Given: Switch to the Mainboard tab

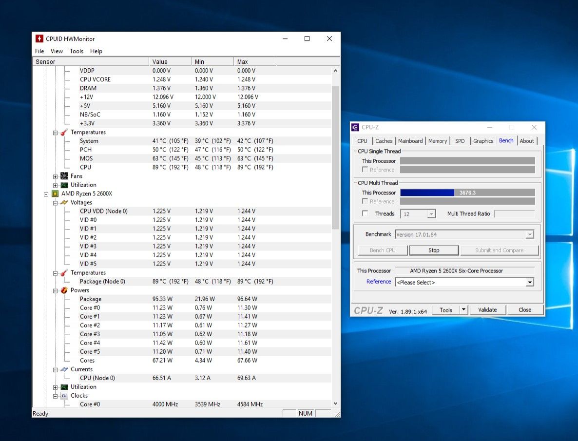Looking at the screenshot, I should [410, 141].
